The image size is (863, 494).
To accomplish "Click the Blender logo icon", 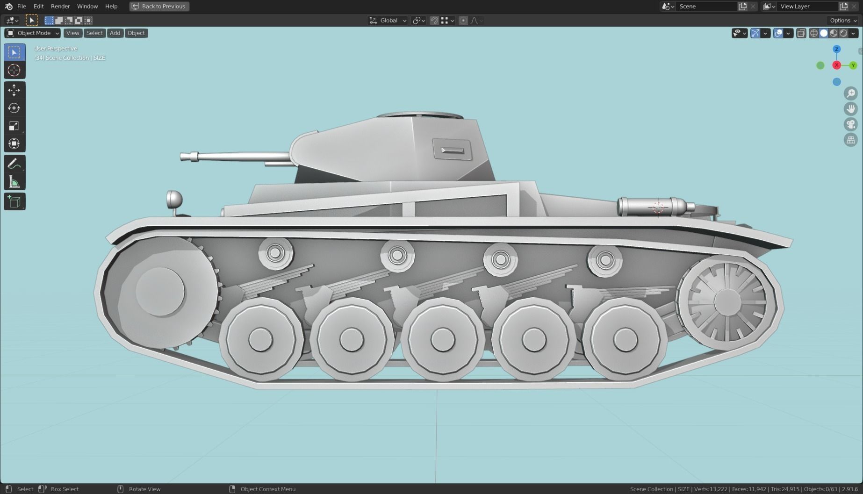I will [8, 6].
